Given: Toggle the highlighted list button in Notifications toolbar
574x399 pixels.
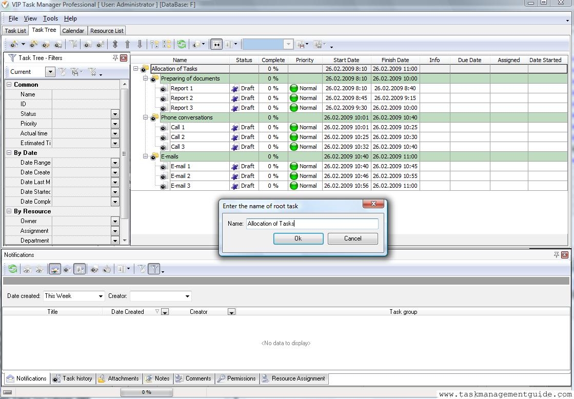Looking at the screenshot, I should click(80, 269).
